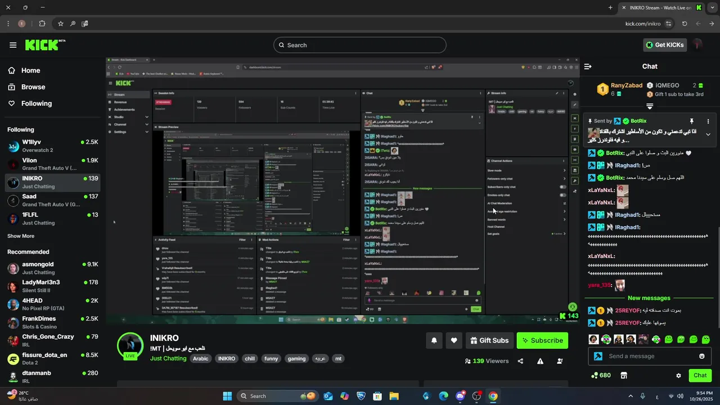This screenshot has width=720, height=405.
Task: Click into Send a message field
Action: (x=650, y=356)
